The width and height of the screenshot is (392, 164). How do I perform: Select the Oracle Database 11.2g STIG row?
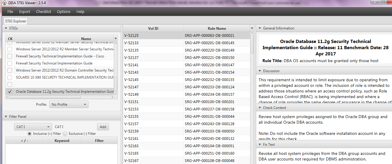click(60, 92)
